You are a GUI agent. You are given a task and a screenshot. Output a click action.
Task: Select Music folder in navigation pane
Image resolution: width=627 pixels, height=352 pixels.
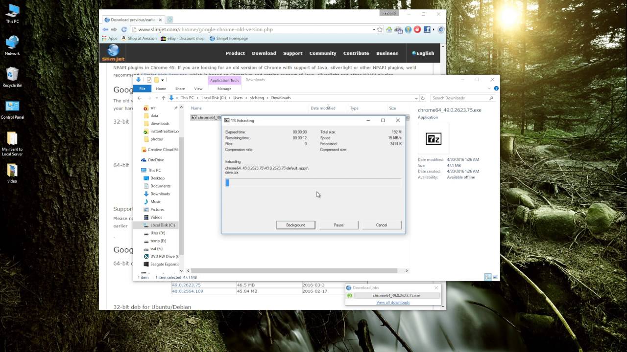(152, 201)
